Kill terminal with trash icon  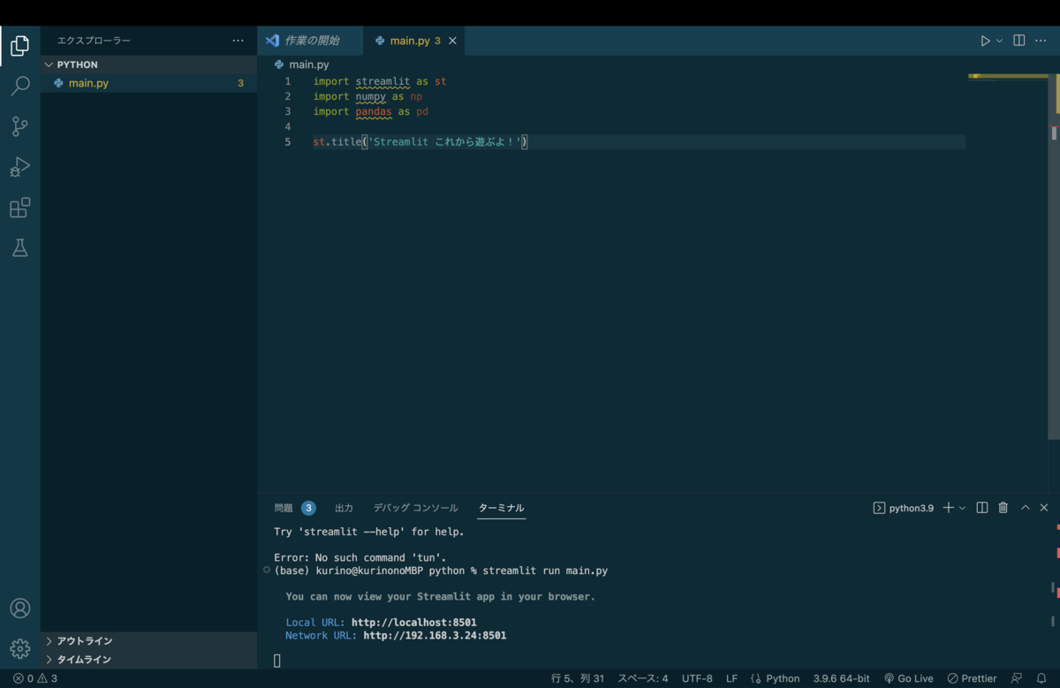[1003, 508]
